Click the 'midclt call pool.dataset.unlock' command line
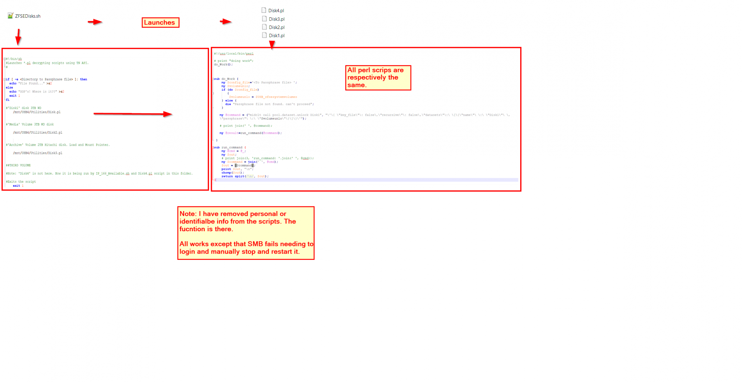This screenshot has width=742, height=382. click(x=365, y=117)
